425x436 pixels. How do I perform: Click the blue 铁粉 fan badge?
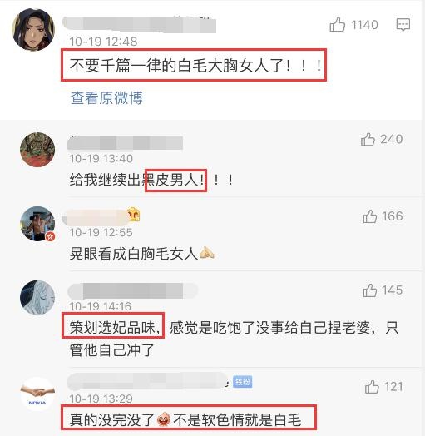pyautogui.click(x=242, y=382)
